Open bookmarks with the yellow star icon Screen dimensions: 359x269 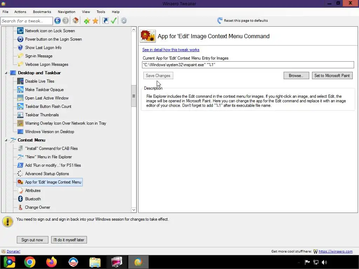click(95, 21)
